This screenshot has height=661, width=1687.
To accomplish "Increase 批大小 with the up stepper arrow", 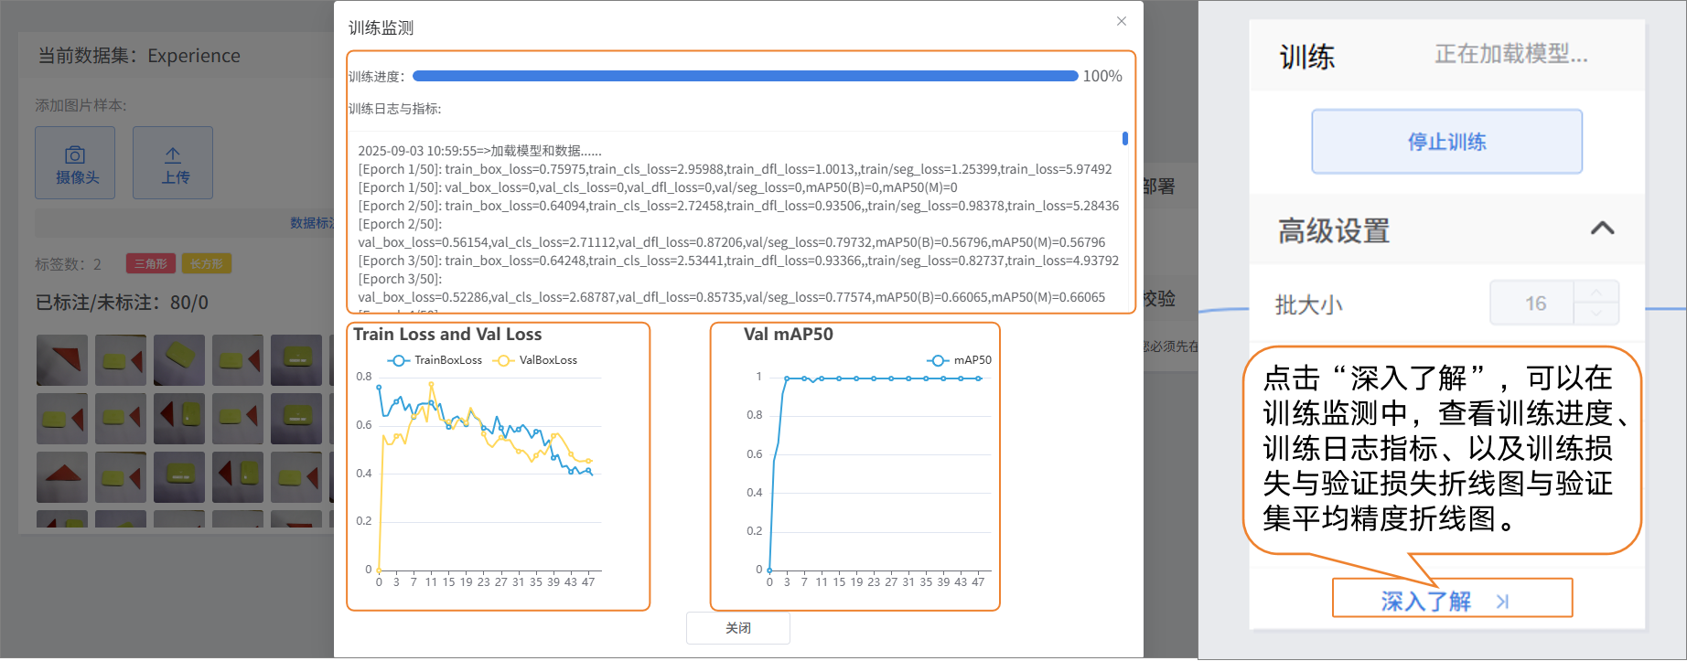I will click(1596, 293).
